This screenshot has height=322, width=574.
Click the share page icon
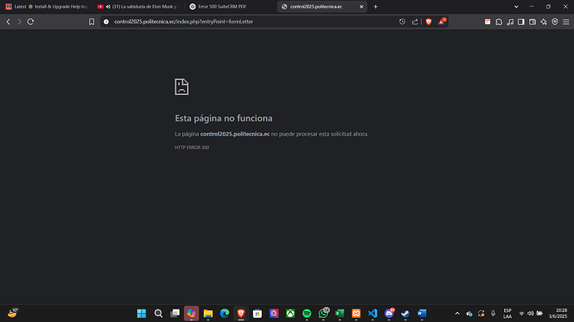pos(415,22)
